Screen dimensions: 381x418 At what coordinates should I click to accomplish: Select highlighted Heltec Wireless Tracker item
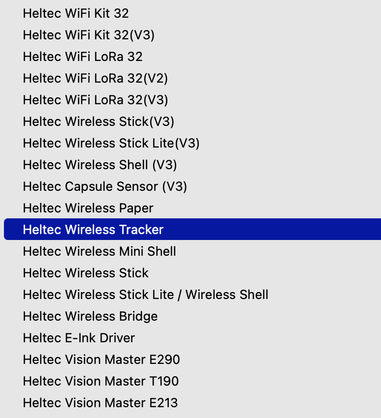[x=93, y=230]
